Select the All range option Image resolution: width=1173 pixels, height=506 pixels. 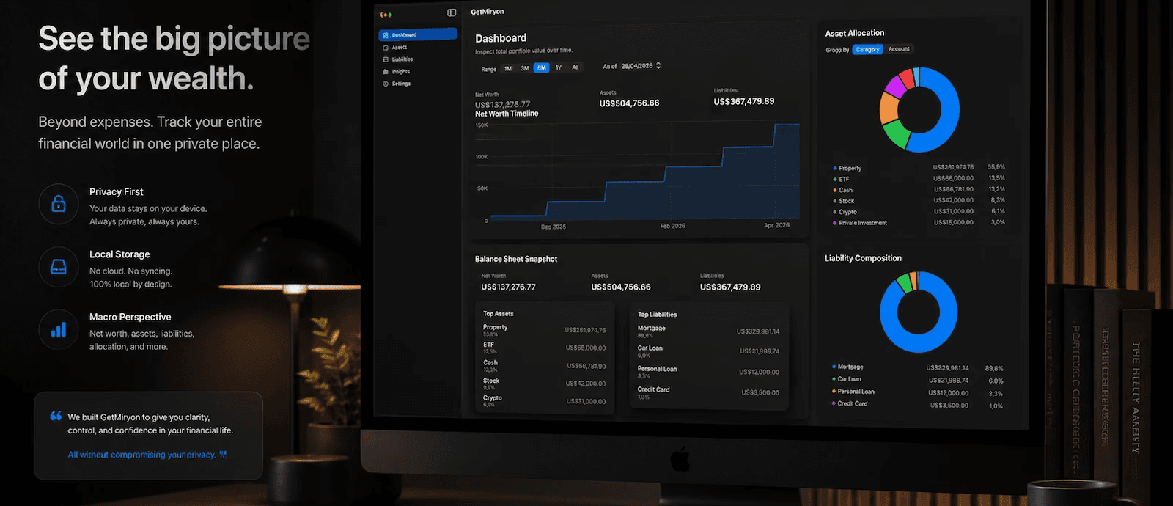tap(576, 67)
